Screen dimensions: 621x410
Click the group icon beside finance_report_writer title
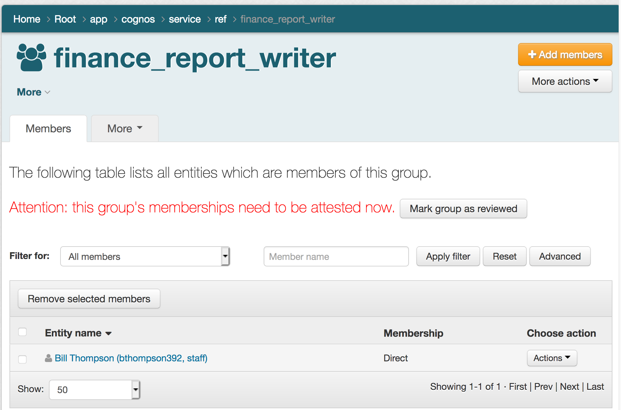pos(31,58)
